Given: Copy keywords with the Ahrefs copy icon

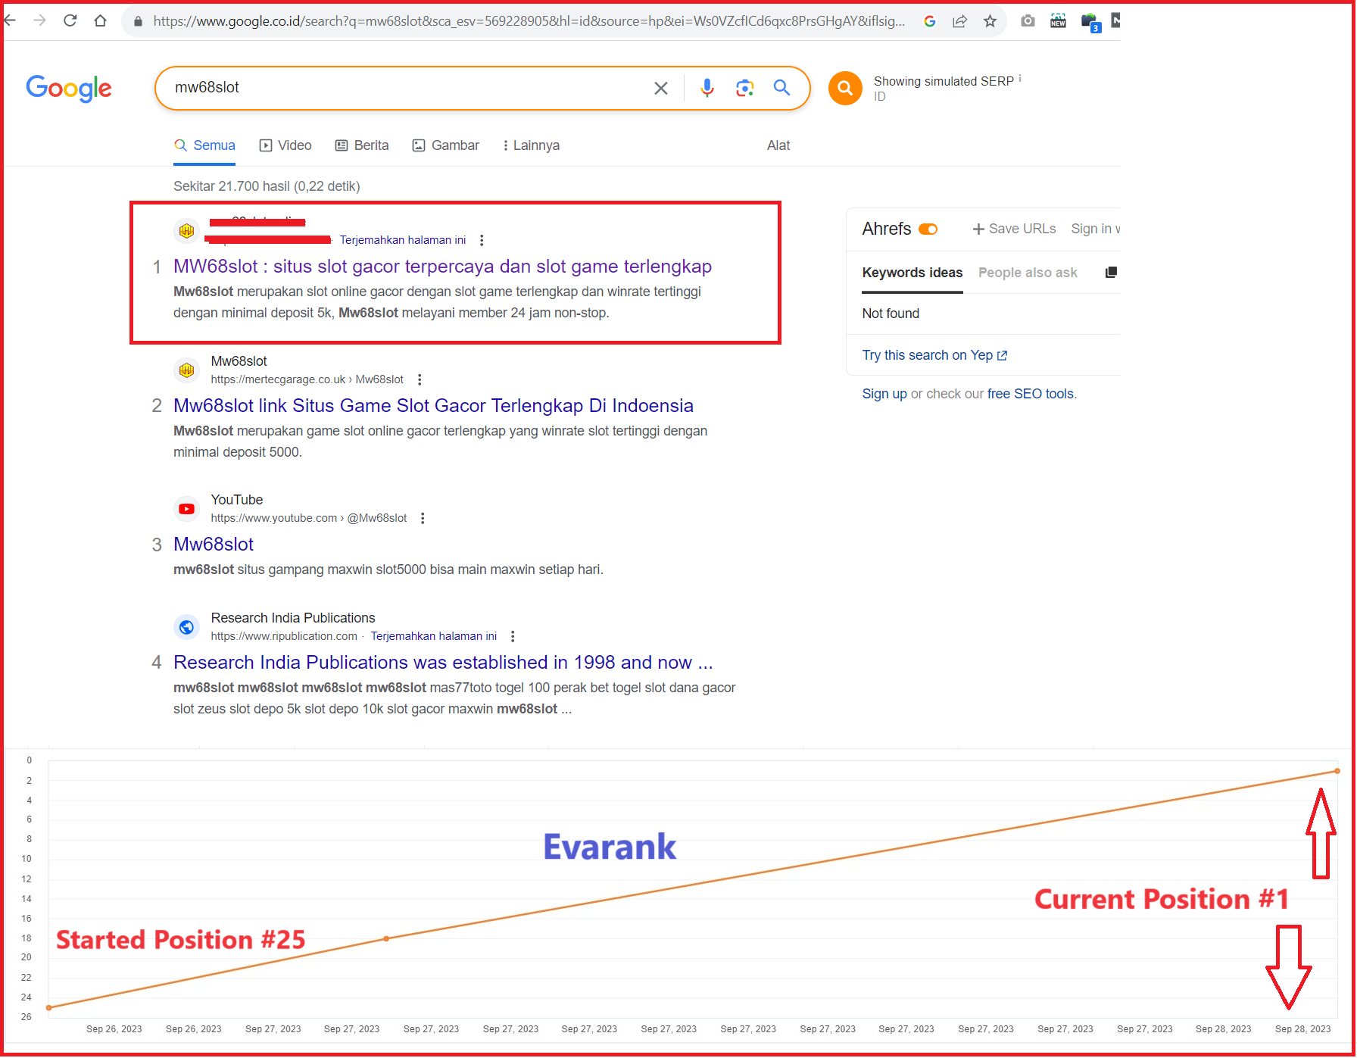Looking at the screenshot, I should (x=1111, y=273).
